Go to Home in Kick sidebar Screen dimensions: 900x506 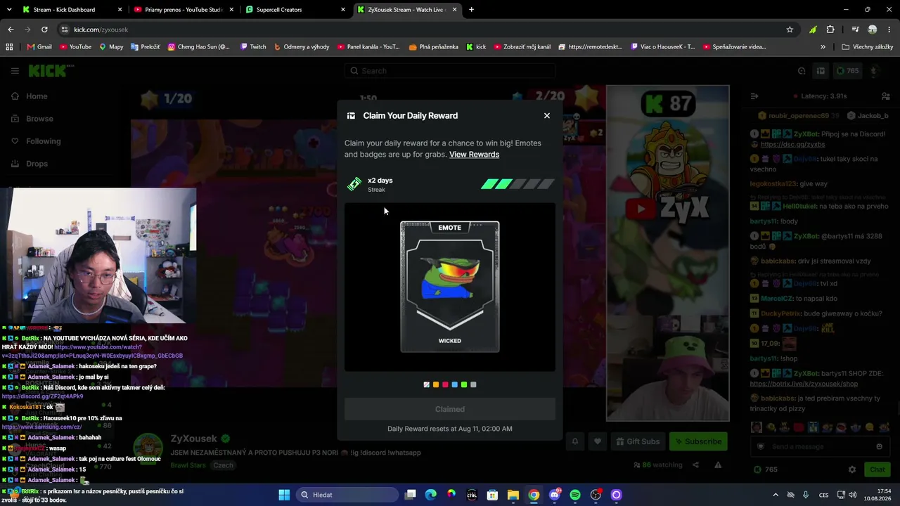[30, 96]
